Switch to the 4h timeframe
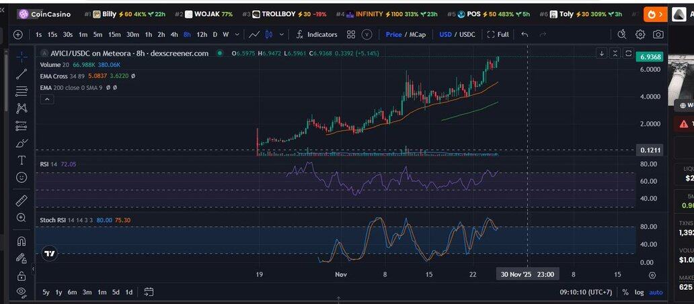 pyautogui.click(x=174, y=34)
